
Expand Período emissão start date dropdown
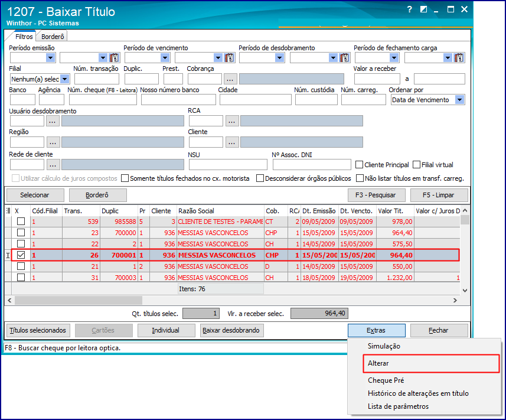point(50,58)
